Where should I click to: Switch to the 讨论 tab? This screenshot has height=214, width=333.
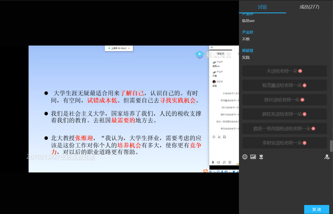coord(262,7)
